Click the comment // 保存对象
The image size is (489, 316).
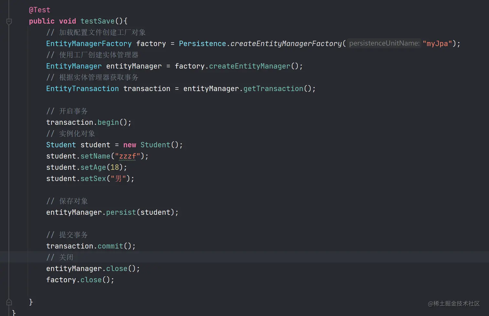(67, 201)
